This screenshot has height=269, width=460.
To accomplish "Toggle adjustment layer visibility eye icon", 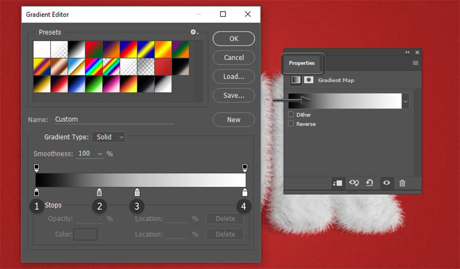I will point(386,182).
